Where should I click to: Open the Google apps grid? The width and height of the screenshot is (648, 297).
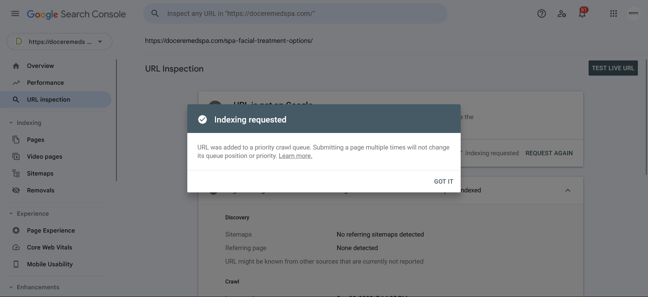[614, 13]
